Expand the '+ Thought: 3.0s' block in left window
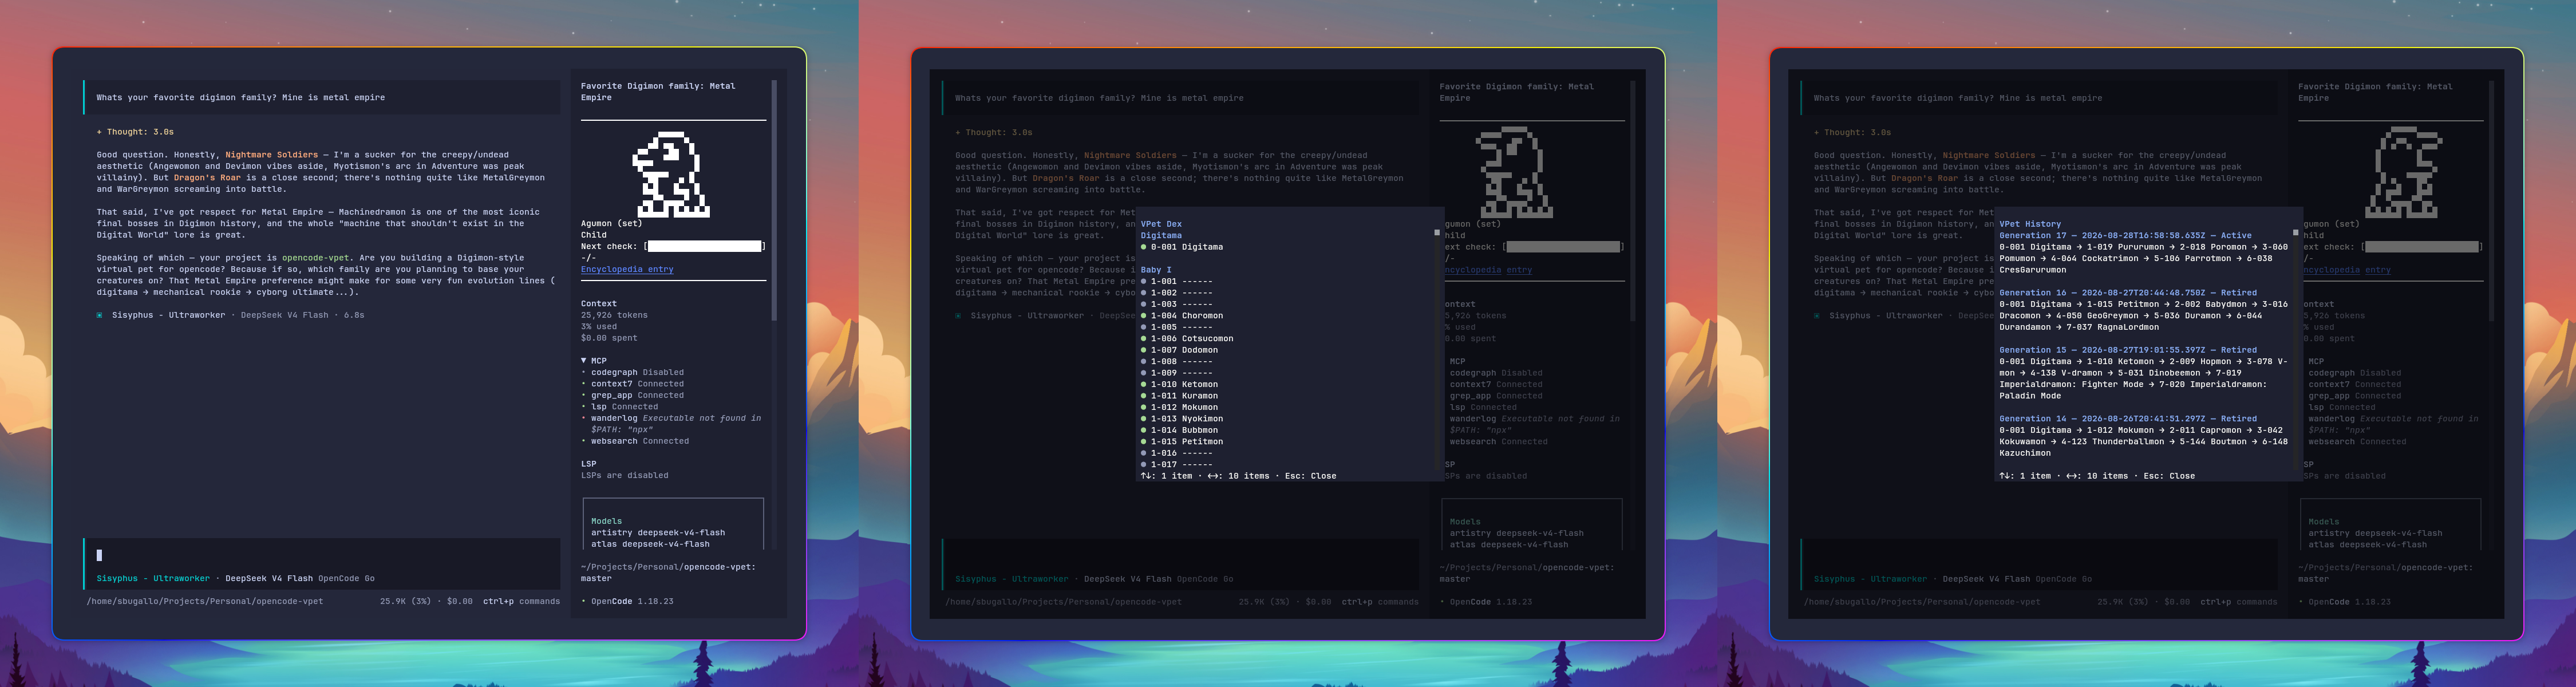This screenshot has width=2576, height=687. (x=135, y=132)
